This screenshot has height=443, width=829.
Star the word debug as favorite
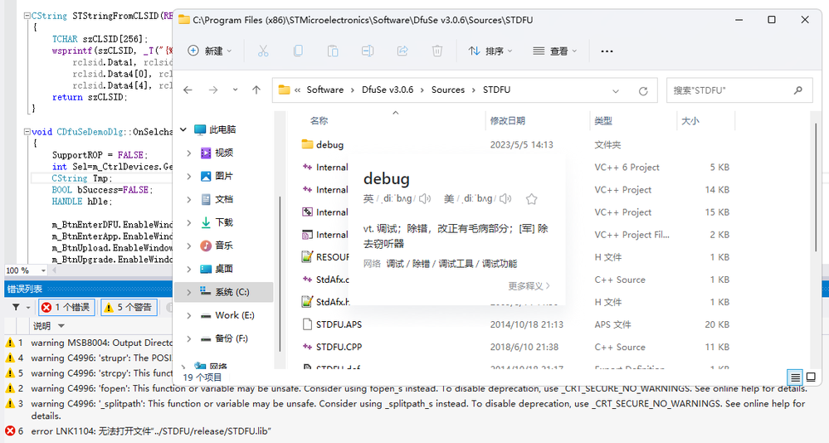click(531, 199)
